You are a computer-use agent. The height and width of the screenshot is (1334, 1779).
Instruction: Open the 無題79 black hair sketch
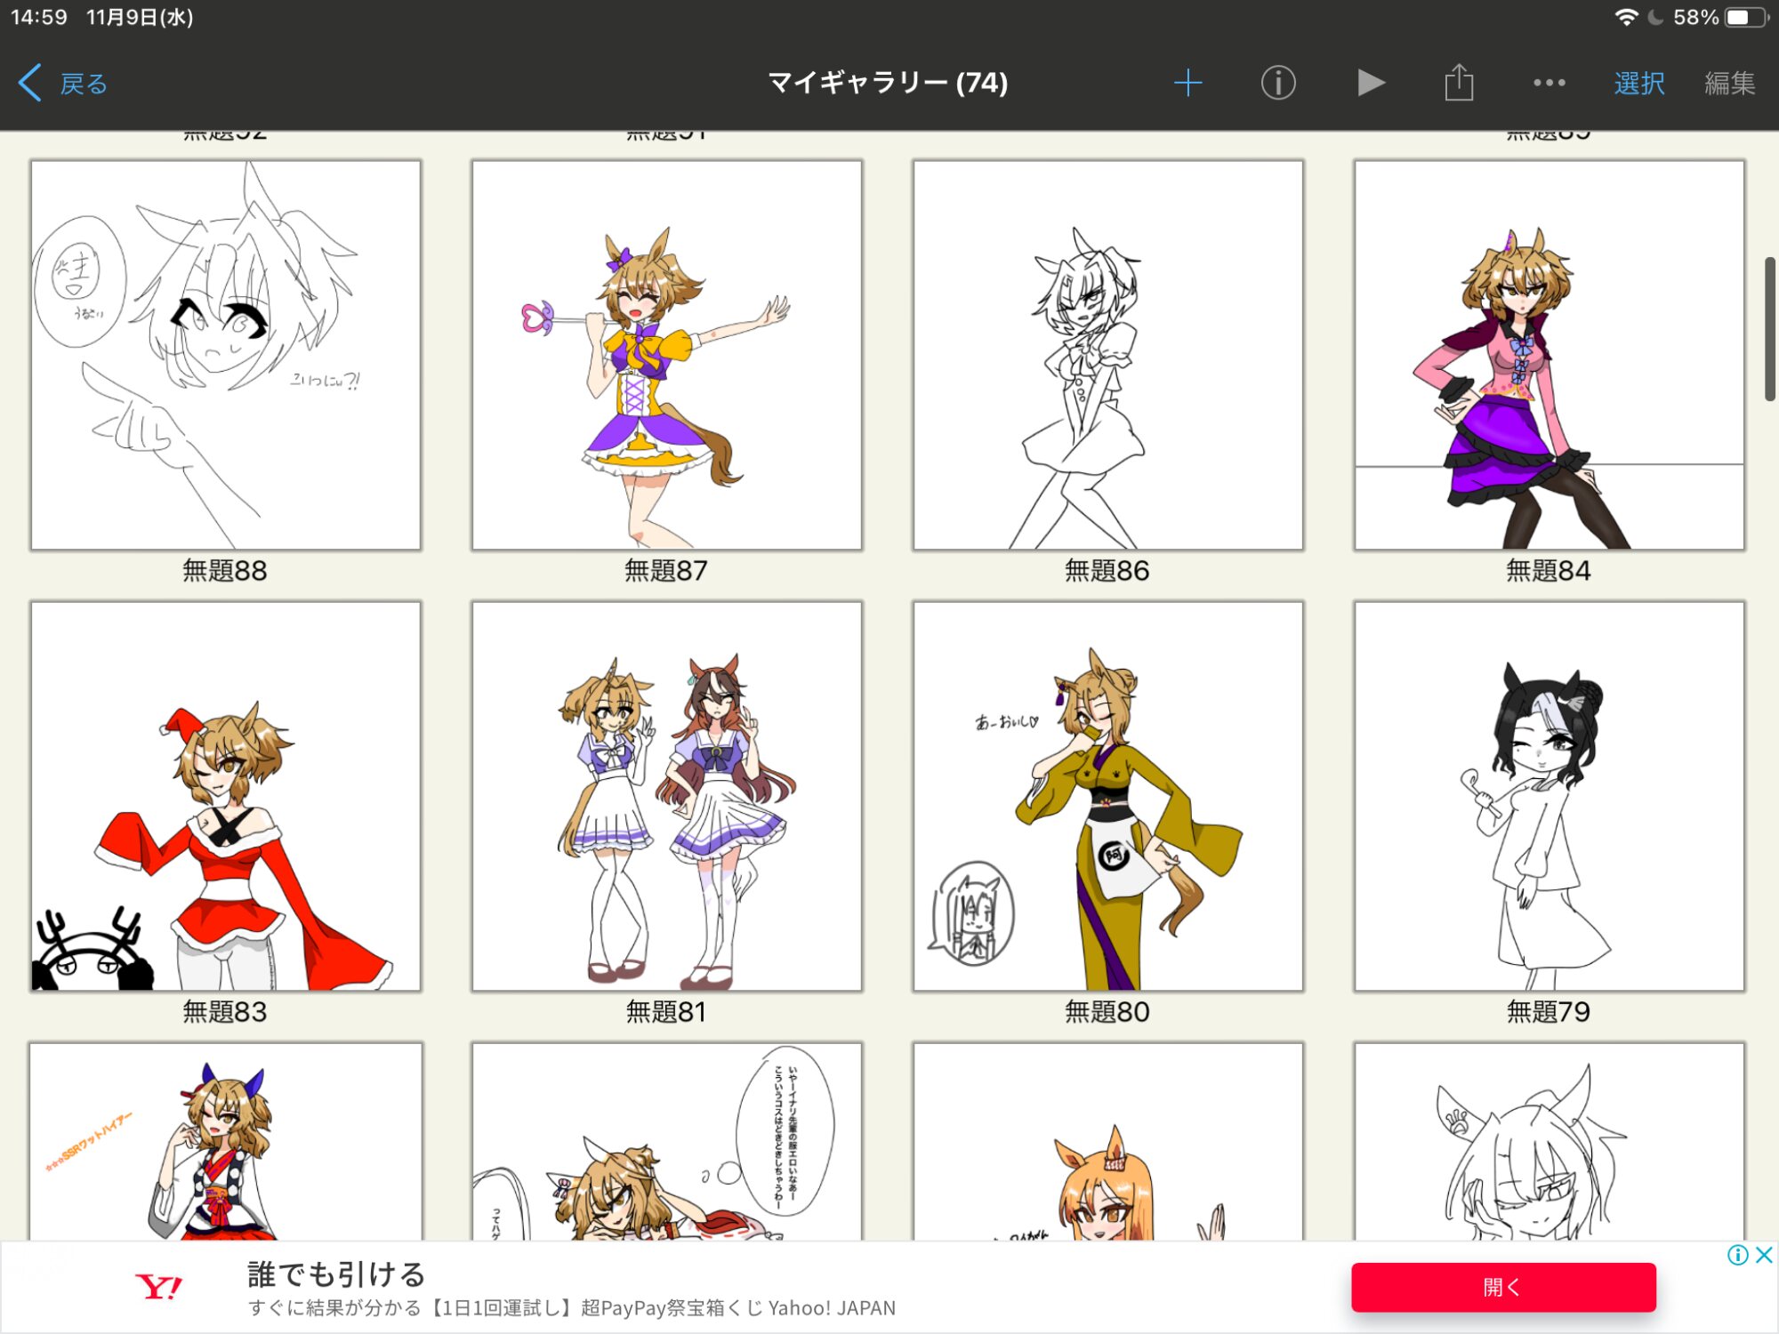(1550, 796)
